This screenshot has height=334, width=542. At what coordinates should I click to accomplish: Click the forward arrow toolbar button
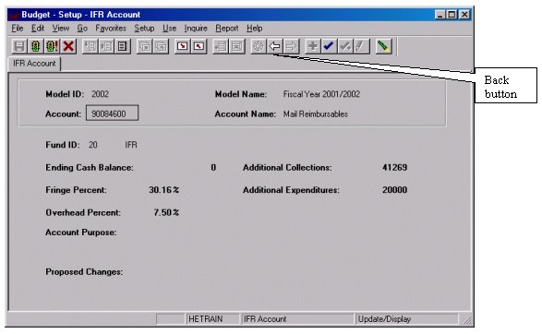tap(291, 46)
